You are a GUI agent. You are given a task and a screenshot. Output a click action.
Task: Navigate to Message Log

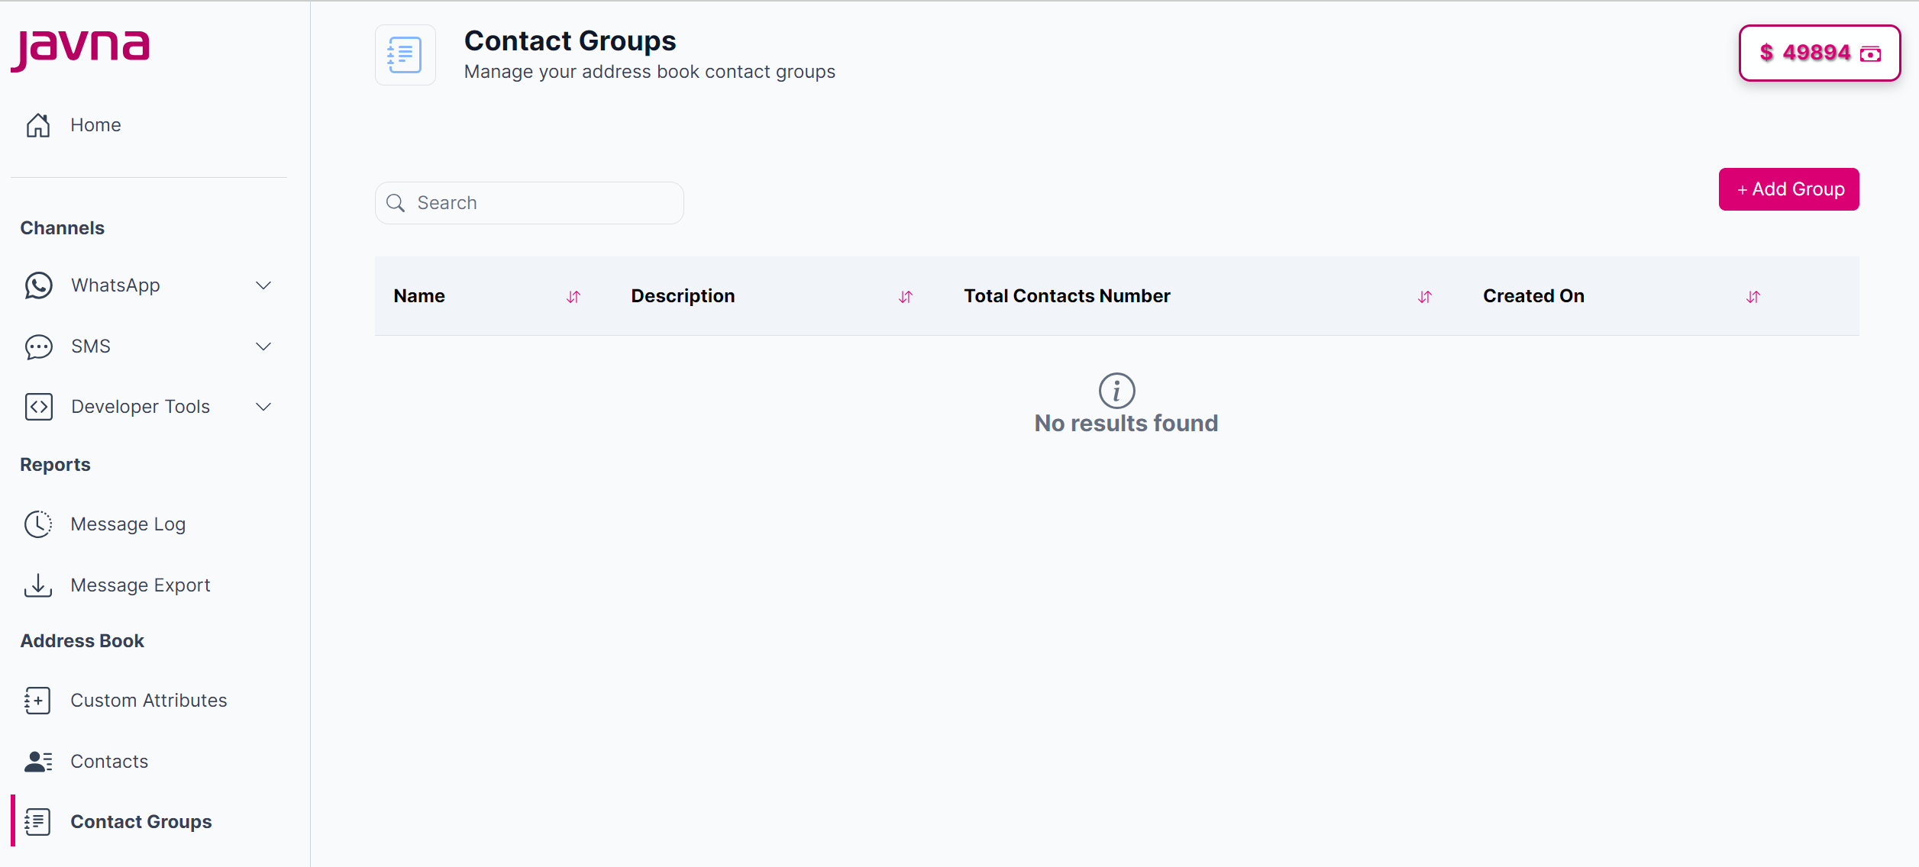tap(128, 524)
